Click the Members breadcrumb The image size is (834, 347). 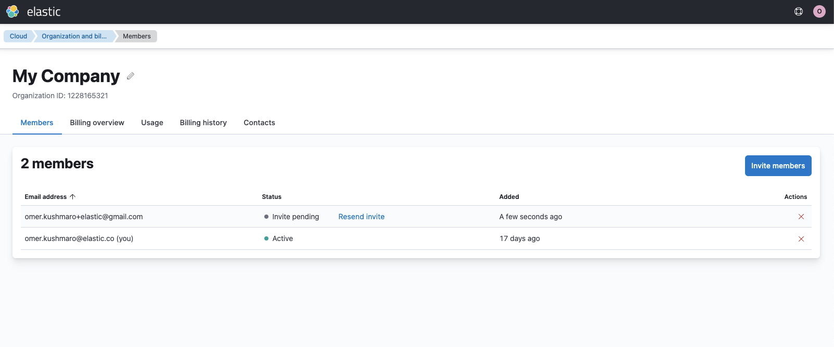[x=137, y=36]
